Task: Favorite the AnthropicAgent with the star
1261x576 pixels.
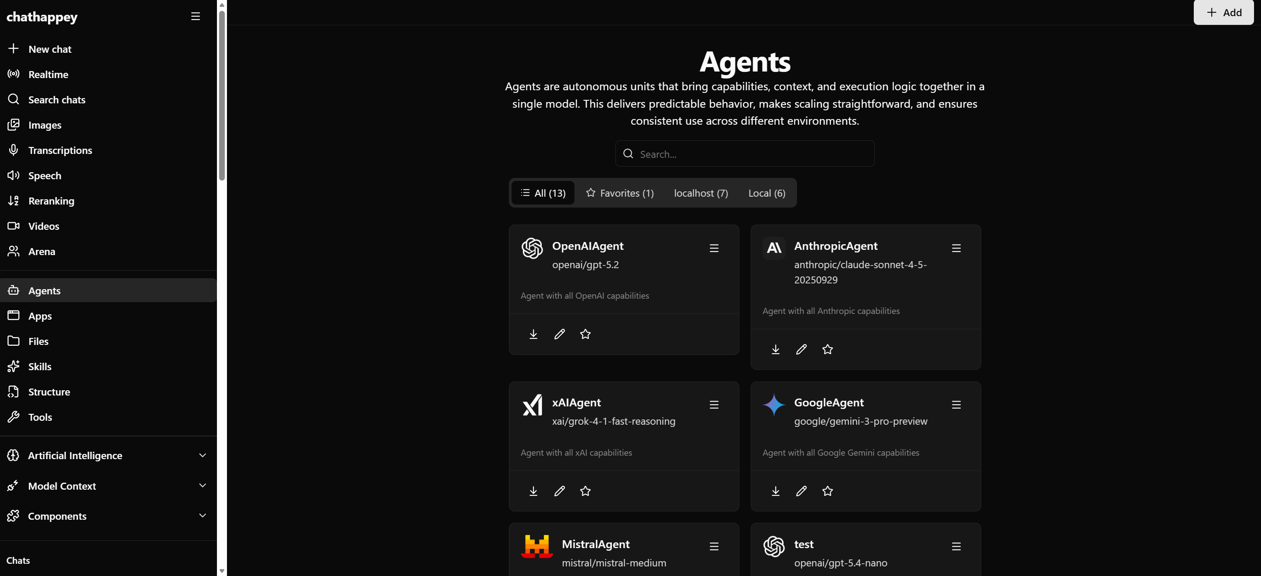Action: [827, 349]
